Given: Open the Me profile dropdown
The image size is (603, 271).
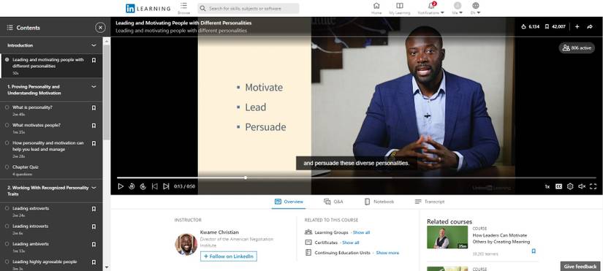Looking at the screenshot, I should [458, 8].
